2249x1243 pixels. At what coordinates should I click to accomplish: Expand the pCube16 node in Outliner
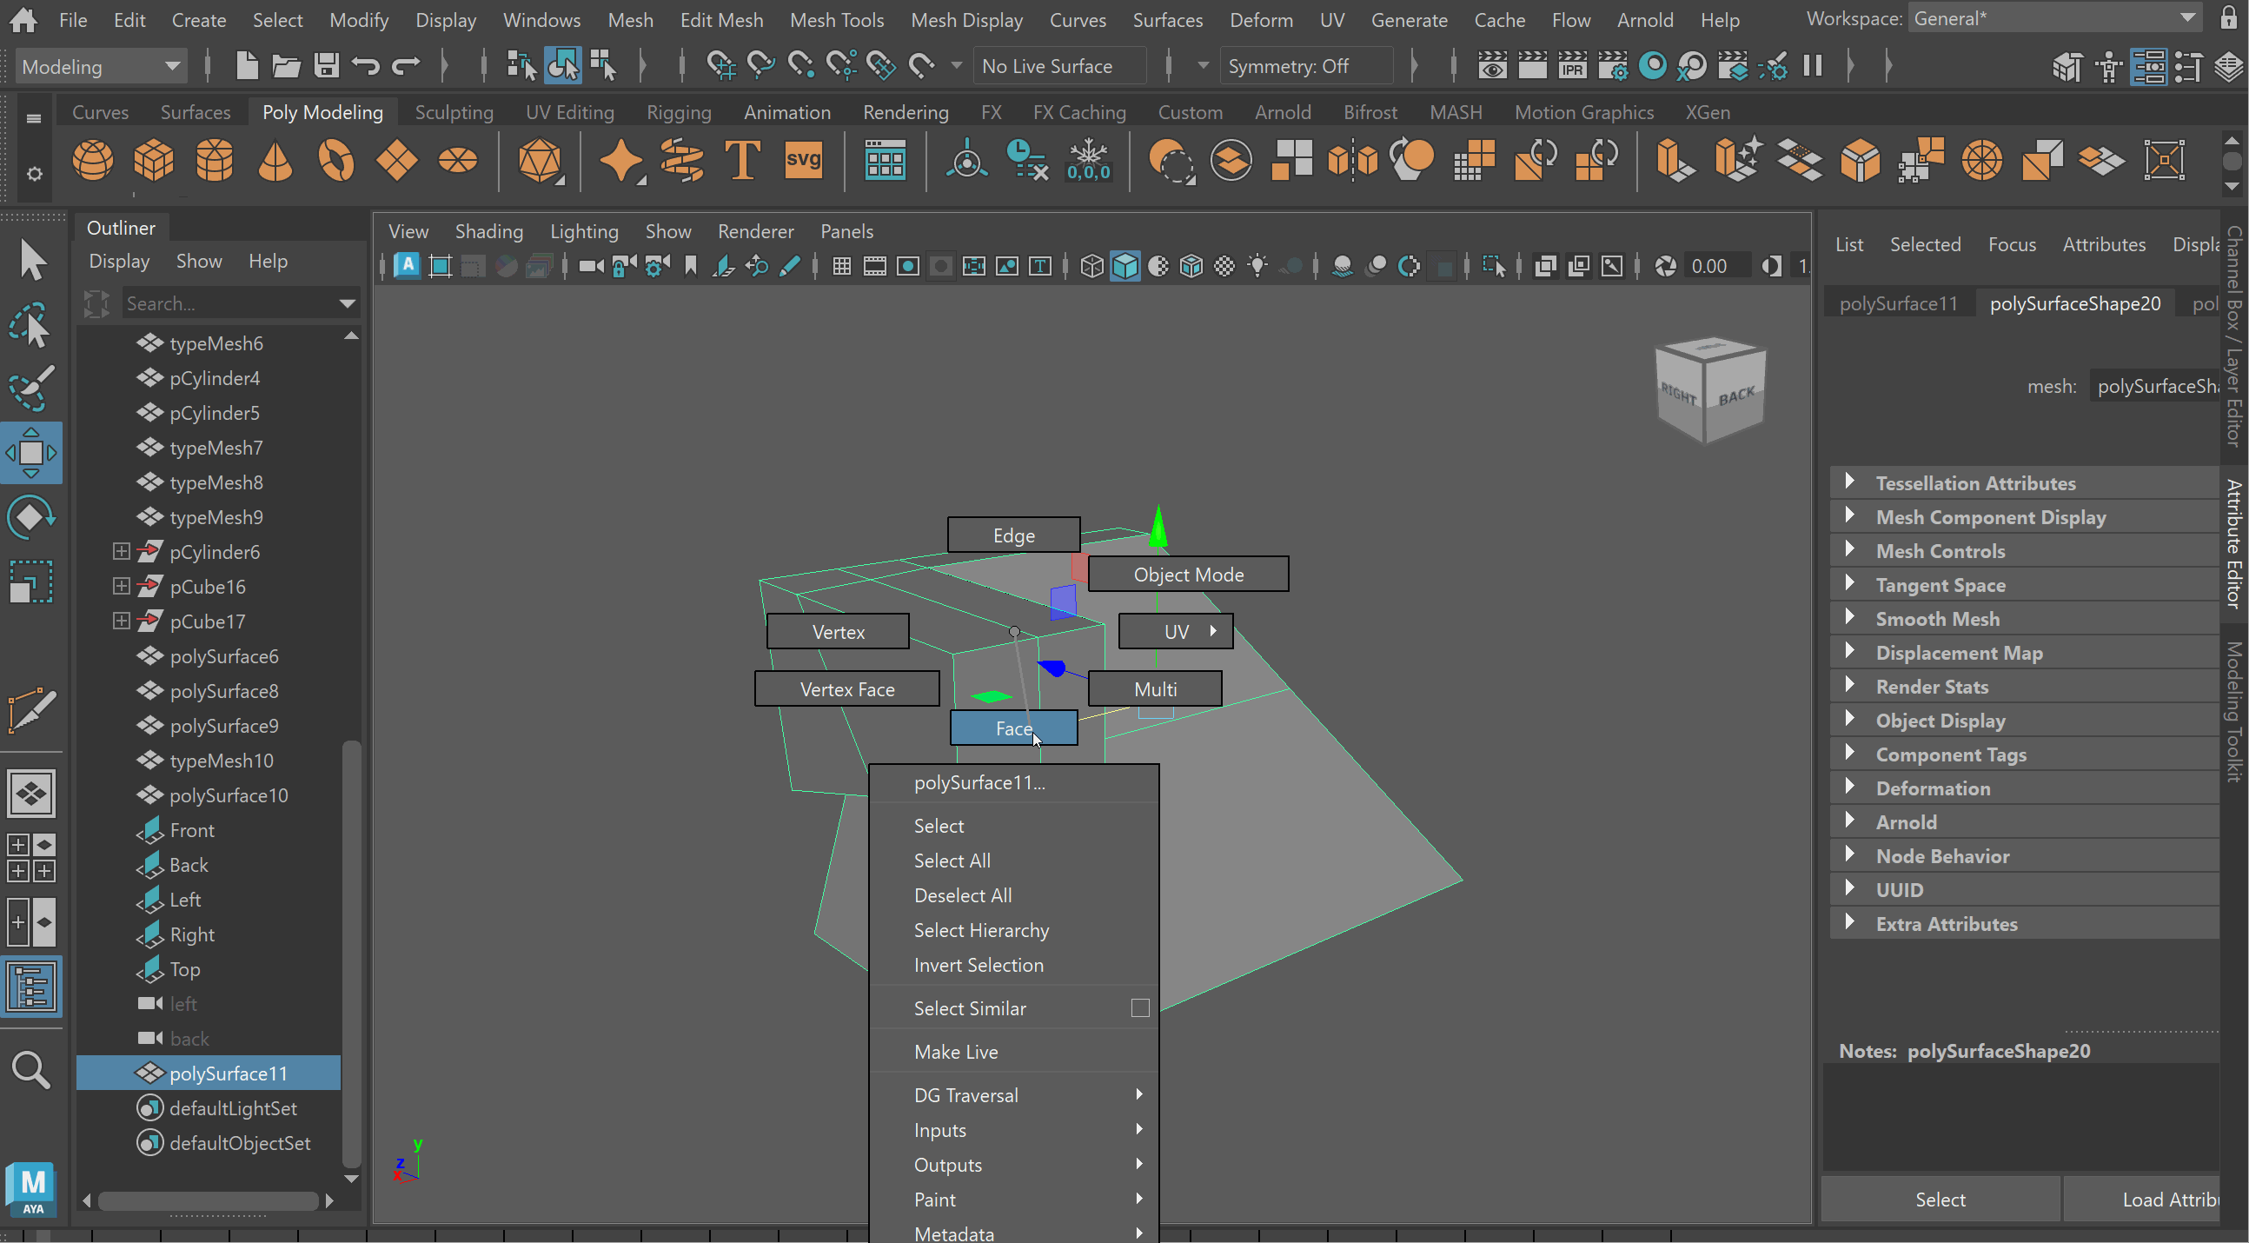(x=122, y=586)
